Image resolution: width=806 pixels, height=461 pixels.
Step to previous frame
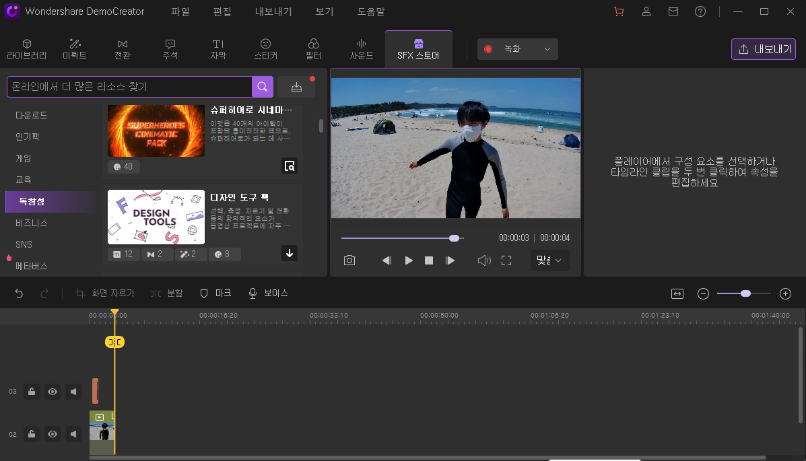(387, 260)
